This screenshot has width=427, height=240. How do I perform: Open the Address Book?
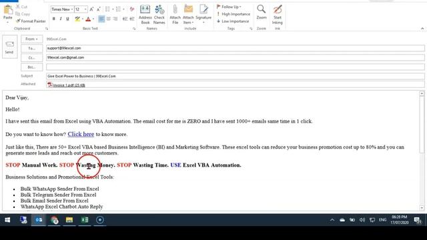tap(145, 15)
